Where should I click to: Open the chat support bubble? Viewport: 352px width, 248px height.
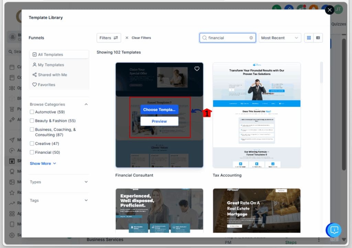click(x=334, y=230)
